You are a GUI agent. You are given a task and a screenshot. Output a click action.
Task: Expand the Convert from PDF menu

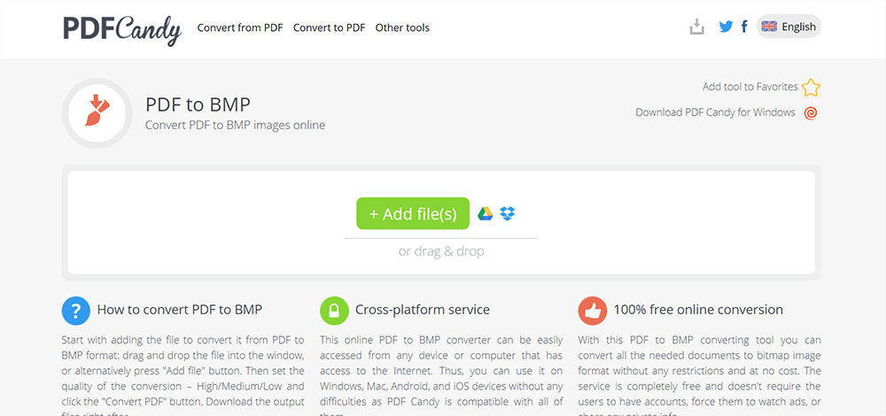point(240,27)
